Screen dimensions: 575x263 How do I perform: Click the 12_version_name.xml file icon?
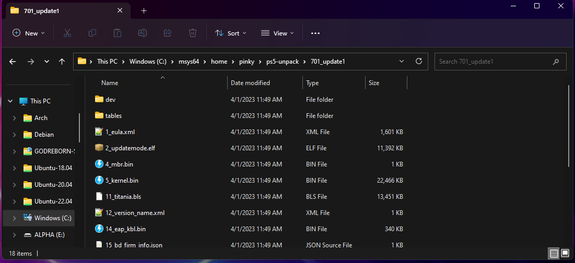pos(99,212)
